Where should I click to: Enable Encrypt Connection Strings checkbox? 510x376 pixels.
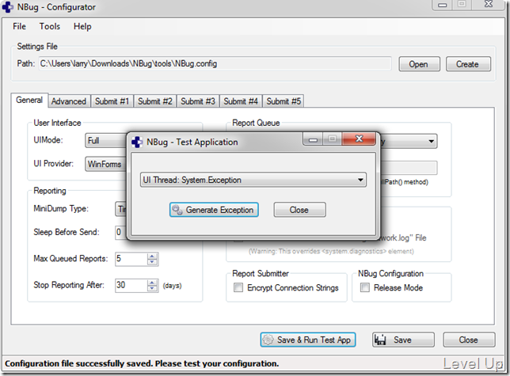(238, 287)
